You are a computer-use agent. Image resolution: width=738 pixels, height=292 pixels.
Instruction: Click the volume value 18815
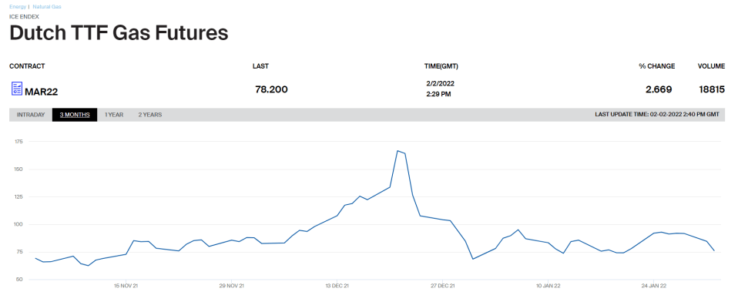pos(712,89)
